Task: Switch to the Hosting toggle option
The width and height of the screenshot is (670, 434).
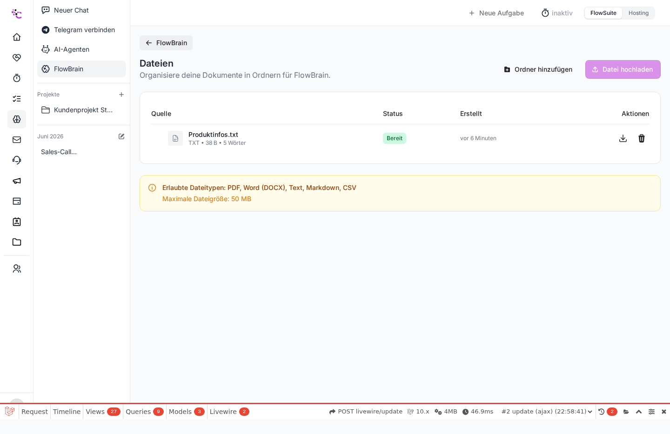Action: [x=638, y=13]
